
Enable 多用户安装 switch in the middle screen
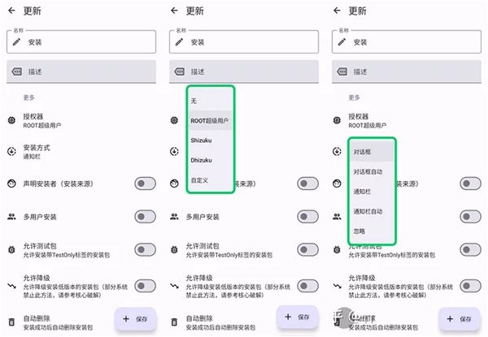pyautogui.click(x=307, y=217)
